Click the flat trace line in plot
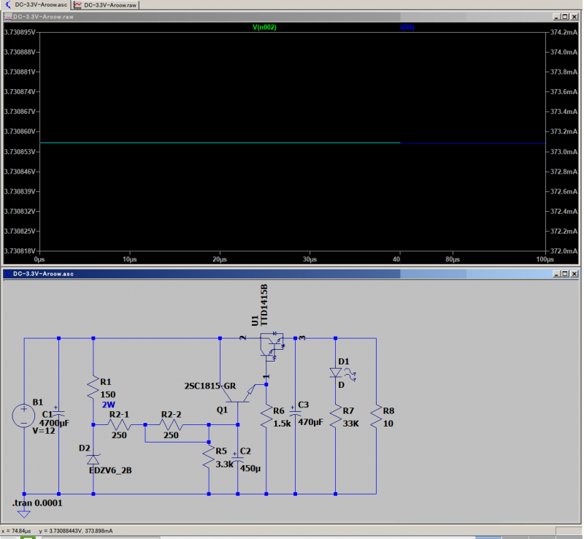 coord(219,143)
